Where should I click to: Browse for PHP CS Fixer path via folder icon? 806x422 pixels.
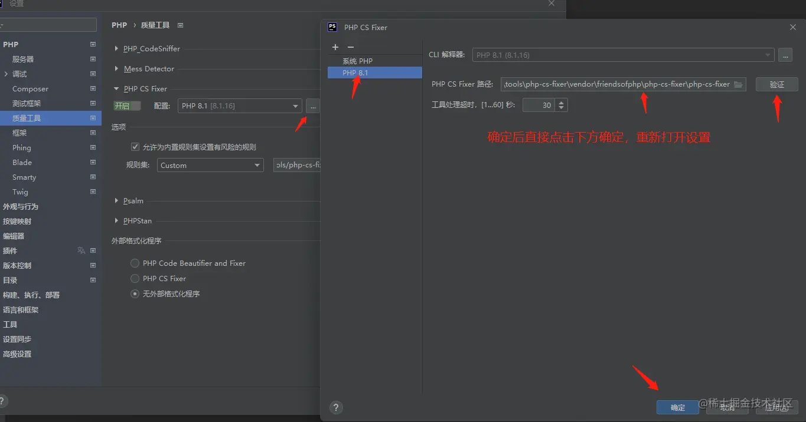[x=738, y=84]
